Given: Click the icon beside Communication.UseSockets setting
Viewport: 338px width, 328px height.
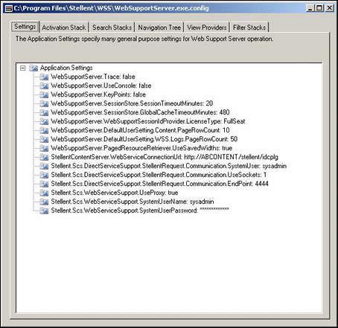Looking at the screenshot, I should click(44, 175).
